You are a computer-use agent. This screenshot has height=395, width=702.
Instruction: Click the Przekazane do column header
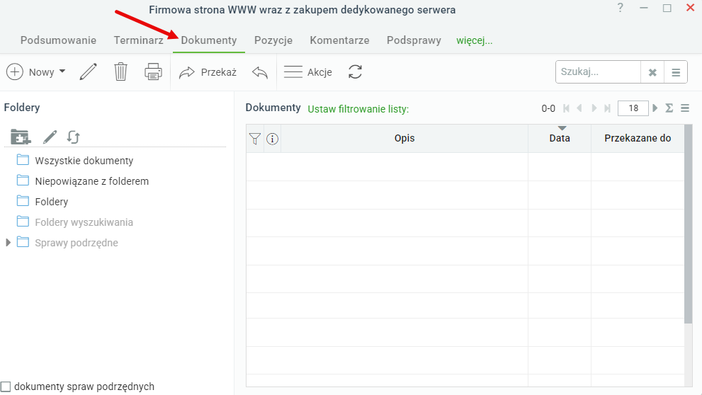[638, 138]
